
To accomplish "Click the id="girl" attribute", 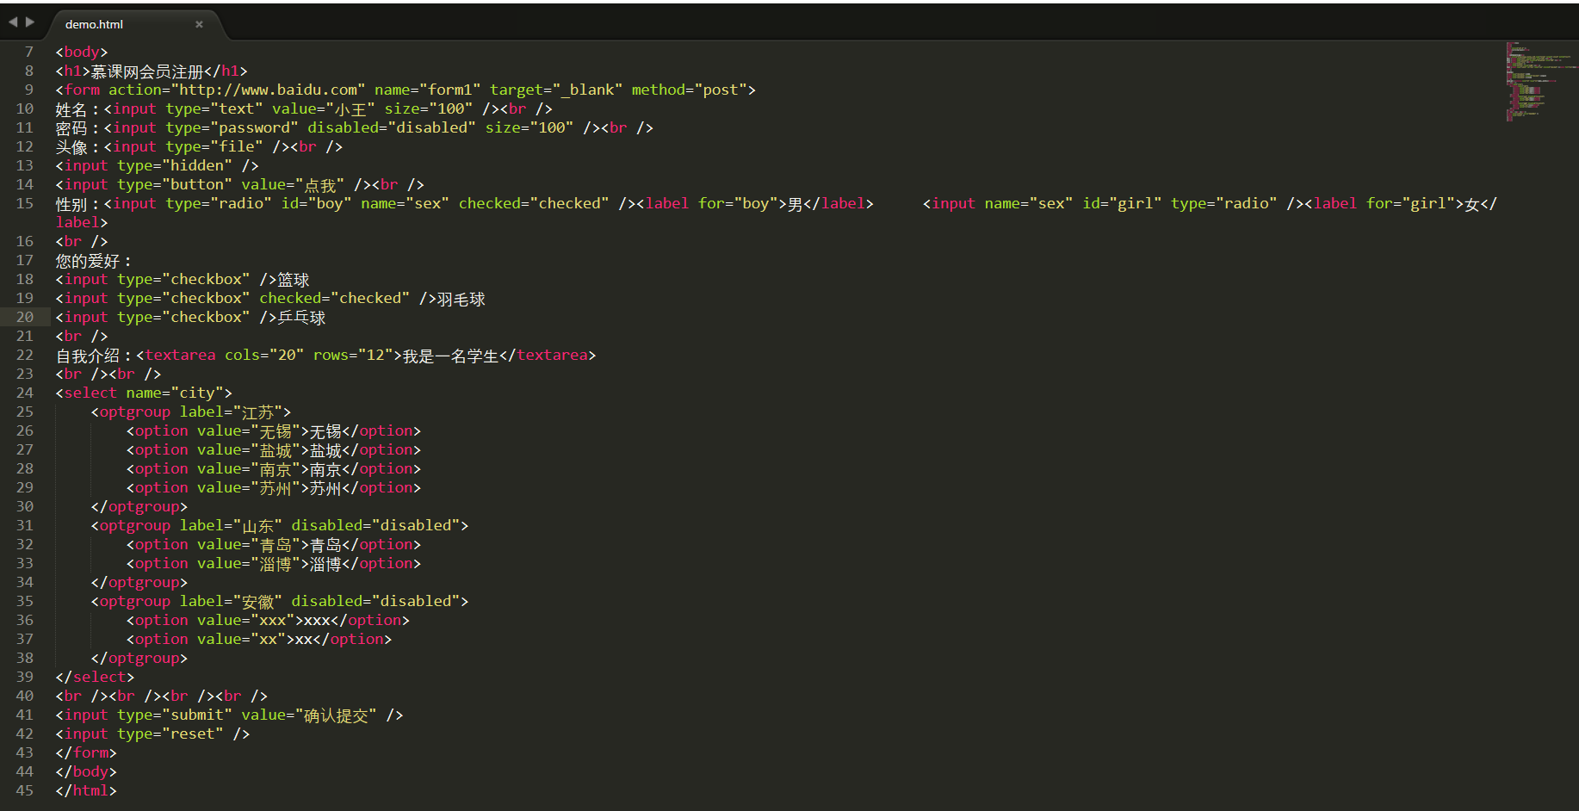I will tap(1122, 203).
